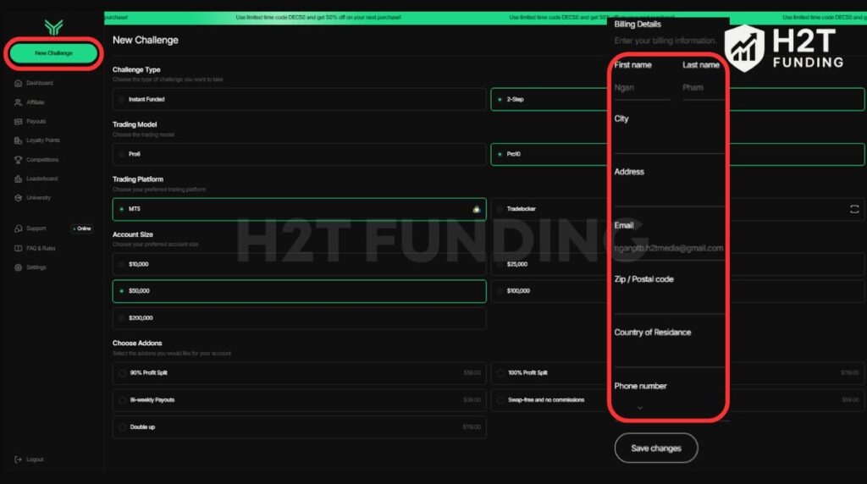Click the New Challenge button
Viewport: 867px width, 484px height.
click(x=53, y=53)
